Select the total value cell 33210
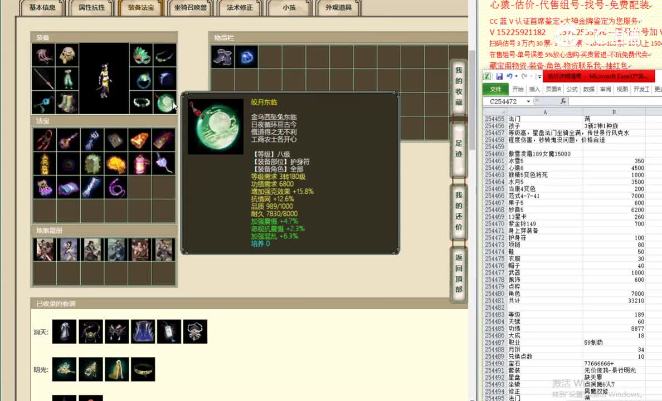This screenshot has height=401, width=662. click(x=614, y=301)
